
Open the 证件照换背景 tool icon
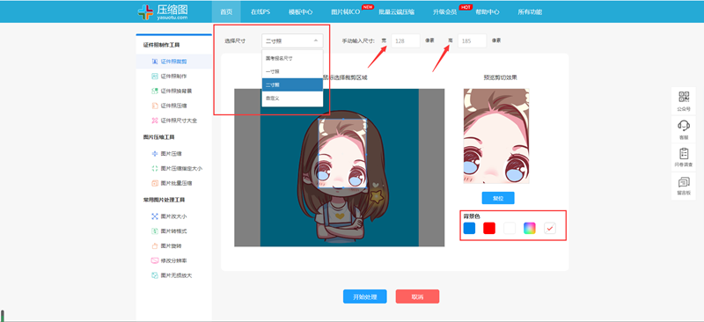pyautogui.click(x=155, y=91)
